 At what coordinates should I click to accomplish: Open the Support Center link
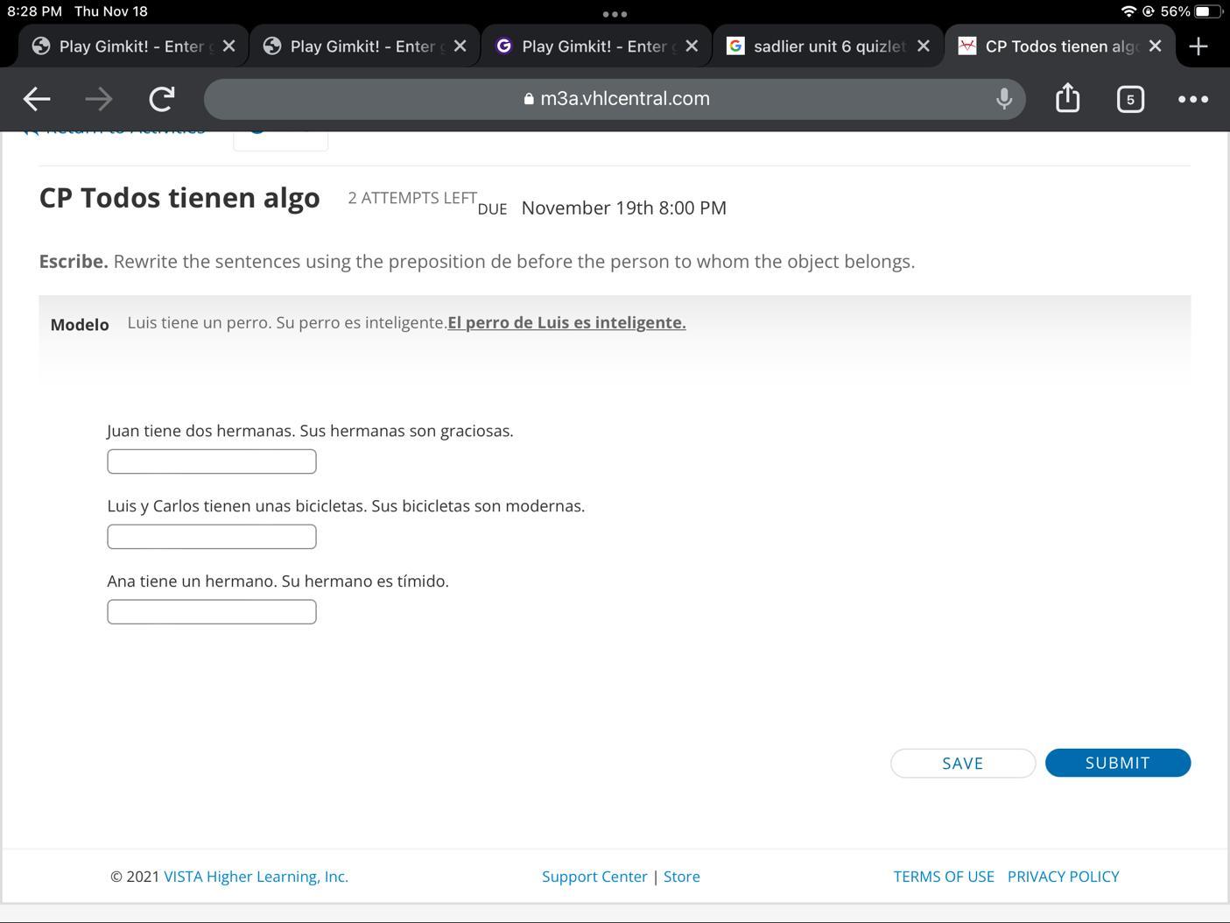(594, 877)
